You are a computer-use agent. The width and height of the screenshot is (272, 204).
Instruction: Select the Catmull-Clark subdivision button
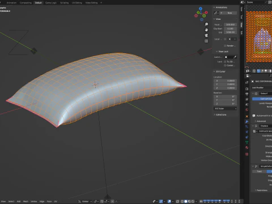click(262, 99)
